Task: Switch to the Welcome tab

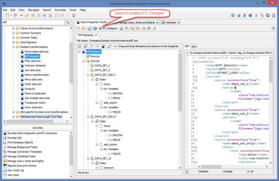Action: (x=170, y=22)
